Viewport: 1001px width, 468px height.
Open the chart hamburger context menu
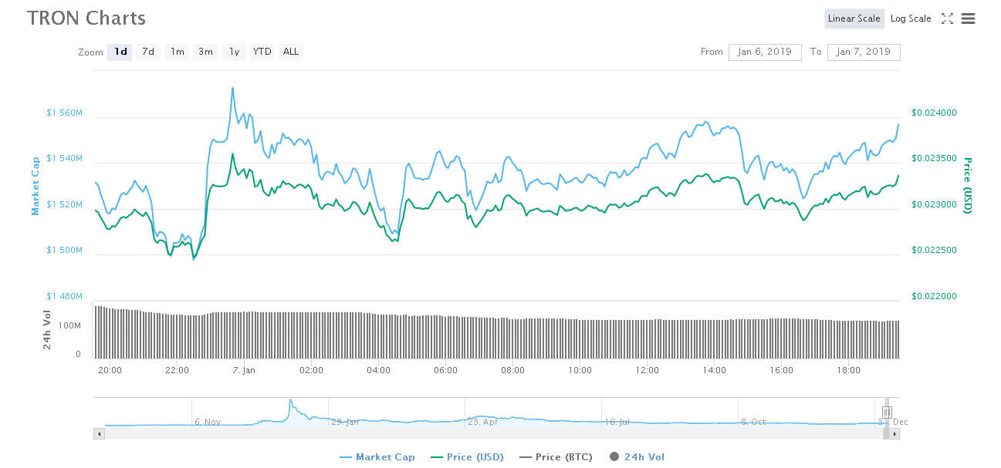point(968,19)
